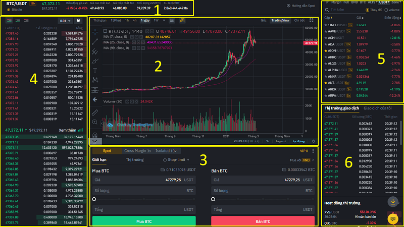
Task: Open the more timeframes dropdown arrow after 1W
Action: click(x=164, y=20)
